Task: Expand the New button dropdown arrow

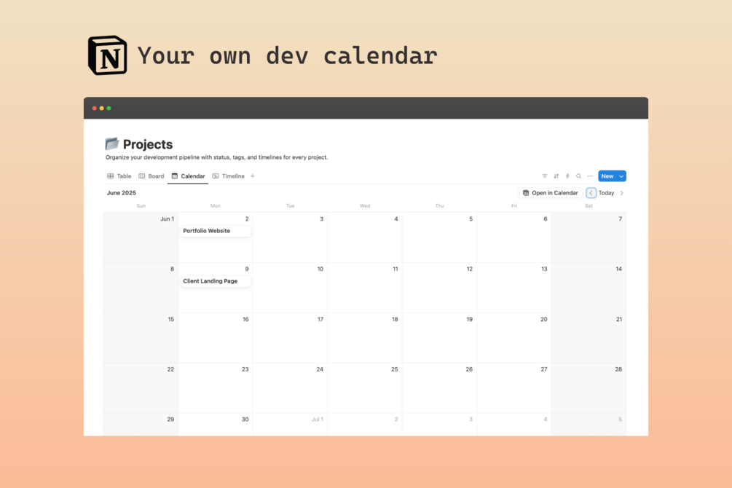Action: (x=621, y=176)
